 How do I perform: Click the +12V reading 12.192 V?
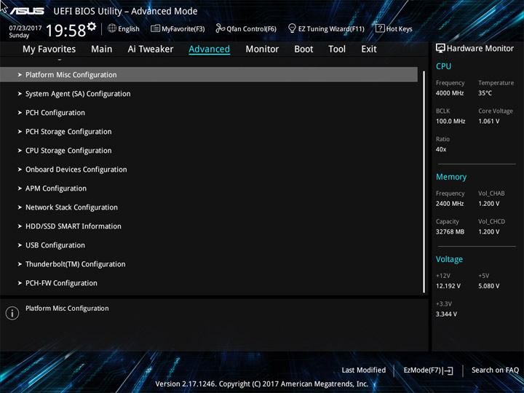pyautogui.click(x=448, y=286)
